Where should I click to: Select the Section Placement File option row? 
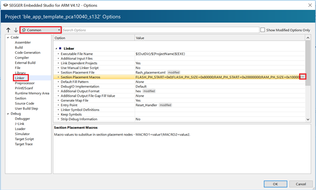tap(179, 73)
